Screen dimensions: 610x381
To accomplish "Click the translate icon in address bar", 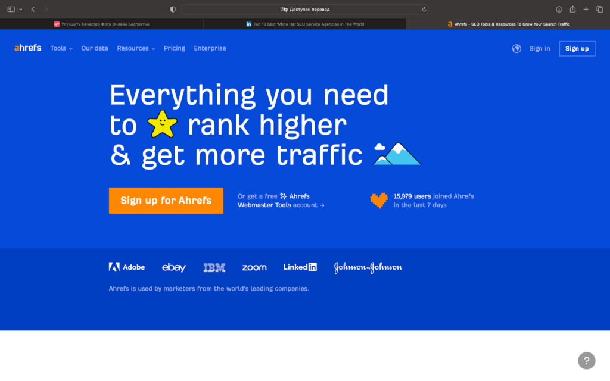I will 284,10.
